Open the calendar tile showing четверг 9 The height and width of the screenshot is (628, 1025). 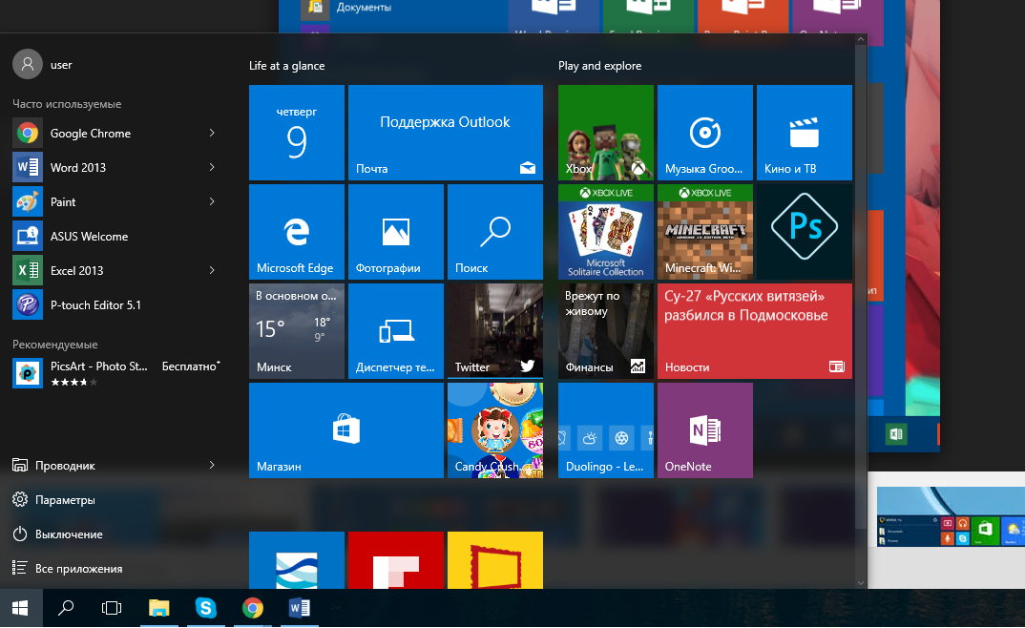[x=297, y=133]
